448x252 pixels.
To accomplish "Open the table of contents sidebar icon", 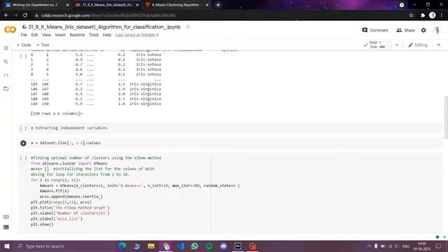I will [6, 48].
